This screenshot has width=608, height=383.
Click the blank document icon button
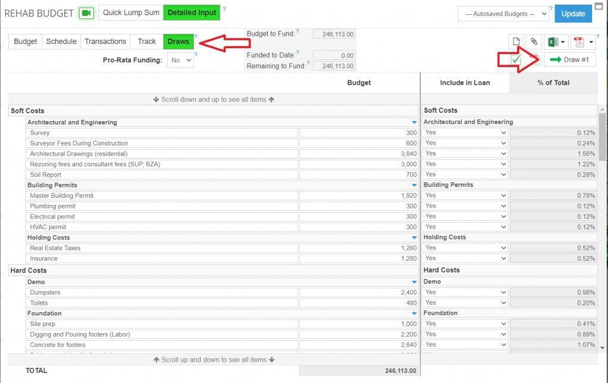pyautogui.click(x=517, y=42)
